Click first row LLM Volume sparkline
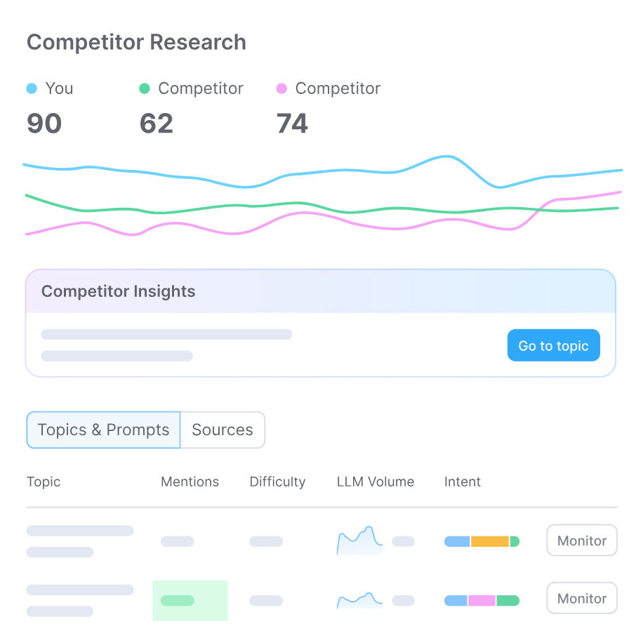 359,541
